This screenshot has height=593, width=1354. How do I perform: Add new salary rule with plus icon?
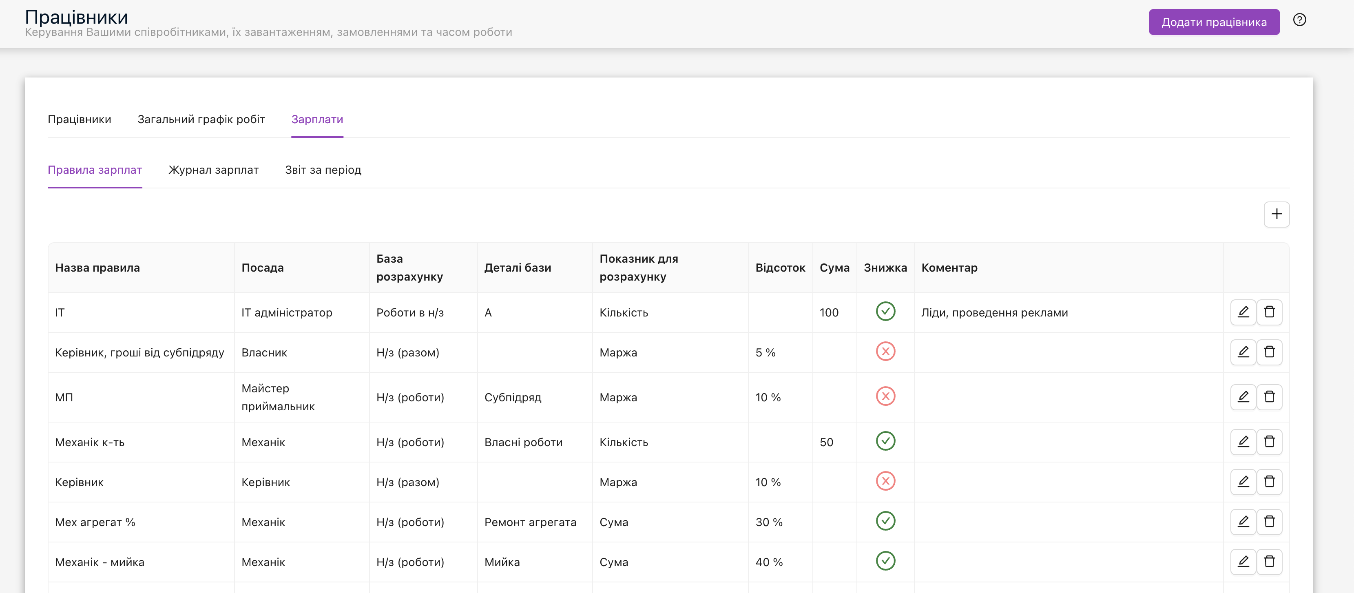pos(1277,215)
